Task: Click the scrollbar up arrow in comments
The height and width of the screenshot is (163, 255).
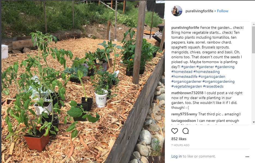Action: (253, 24)
